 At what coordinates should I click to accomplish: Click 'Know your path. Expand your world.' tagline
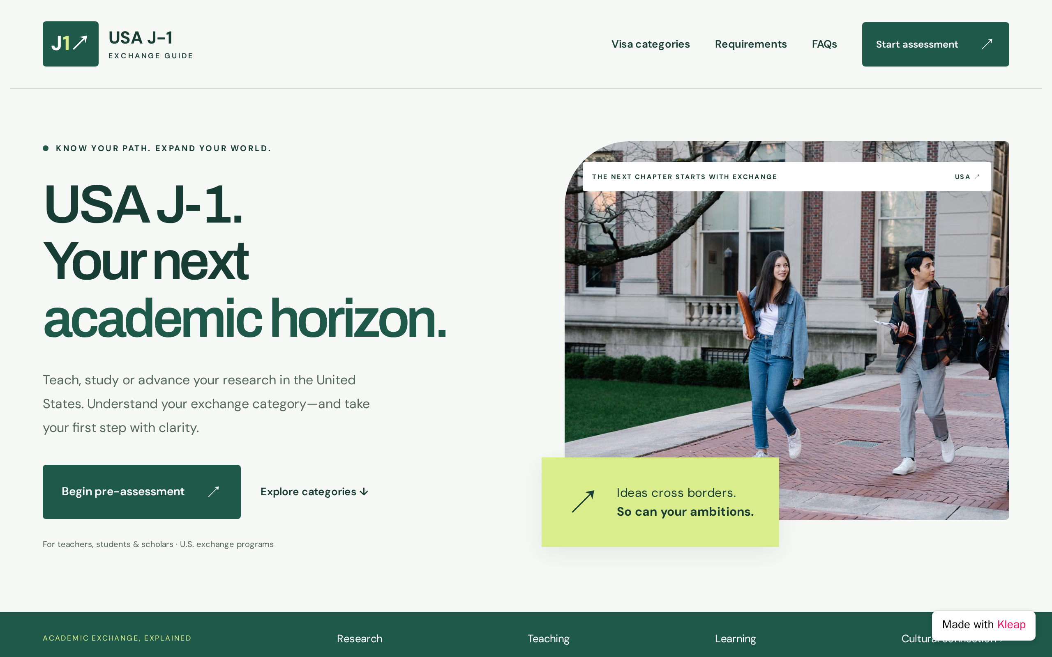[163, 148]
